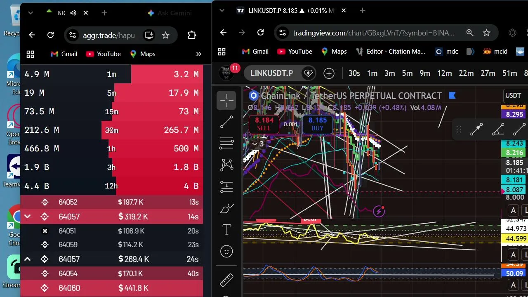Bookmark the aggr.trade page with star
Screen dimensions: 528x297
[165, 35]
